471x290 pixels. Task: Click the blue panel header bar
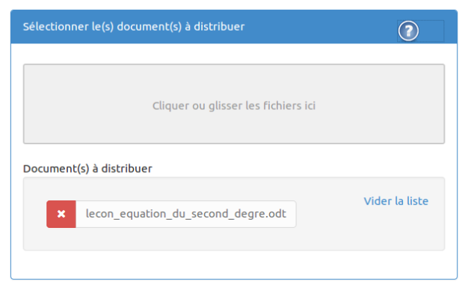pyautogui.click(x=234, y=27)
